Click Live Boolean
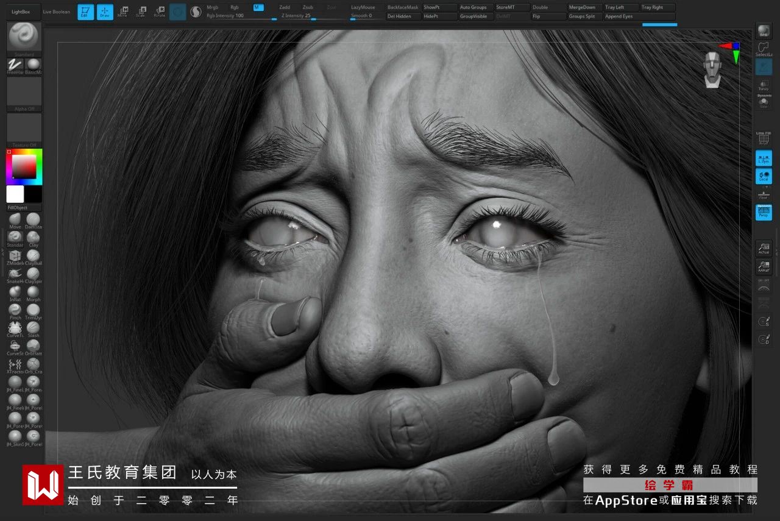This screenshot has width=780, height=521. 57,12
